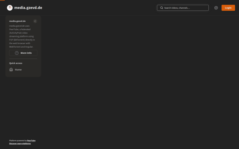
Task: Click the sidebar media.gzevd.de heading
Action: (x=18, y=21)
